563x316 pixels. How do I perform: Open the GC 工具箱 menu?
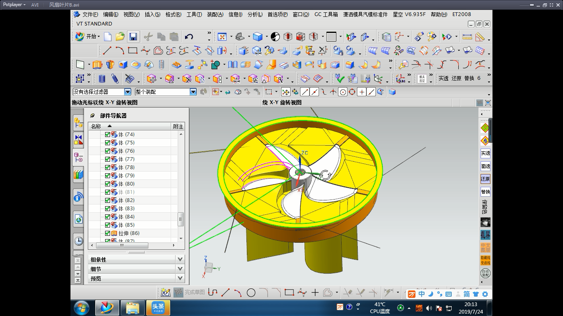[x=326, y=14]
